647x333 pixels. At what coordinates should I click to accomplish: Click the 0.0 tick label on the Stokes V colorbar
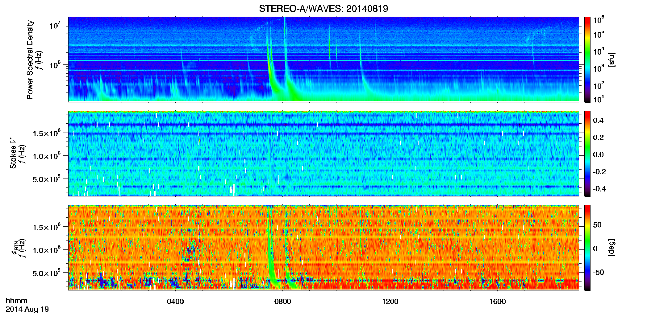[598, 155]
